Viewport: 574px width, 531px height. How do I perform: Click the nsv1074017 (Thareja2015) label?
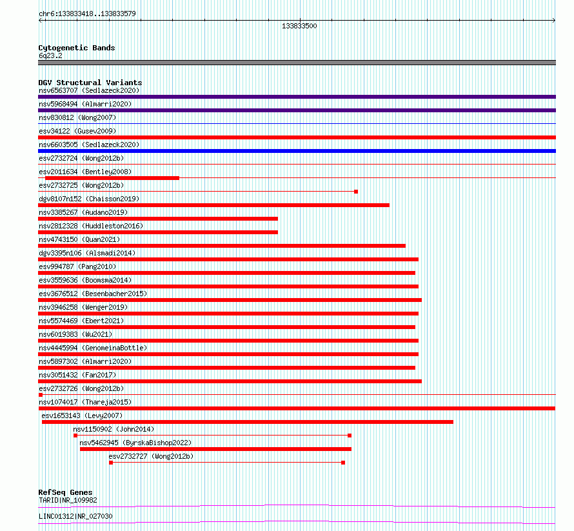pyautogui.click(x=85, y=402)
